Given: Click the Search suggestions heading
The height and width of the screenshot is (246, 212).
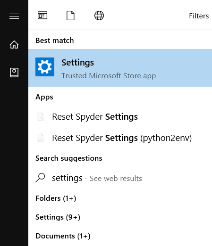Looking at the screenshot, I should [69, 158].
